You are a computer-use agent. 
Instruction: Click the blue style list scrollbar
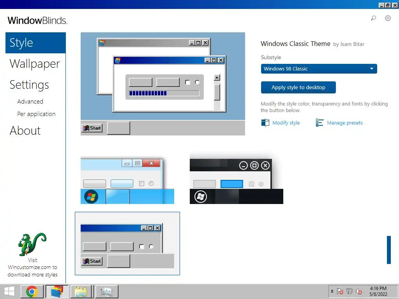point(389,250)
